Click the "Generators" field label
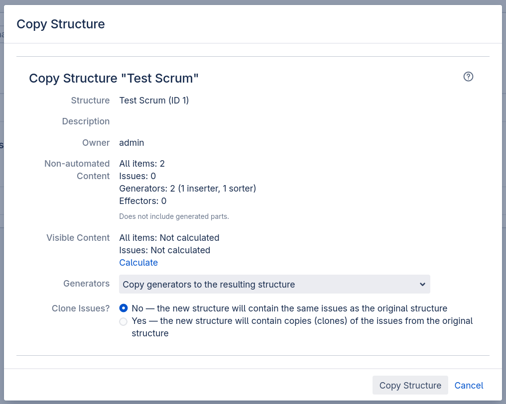The width and height of the screenshot is (506, 404). [87, 284]
